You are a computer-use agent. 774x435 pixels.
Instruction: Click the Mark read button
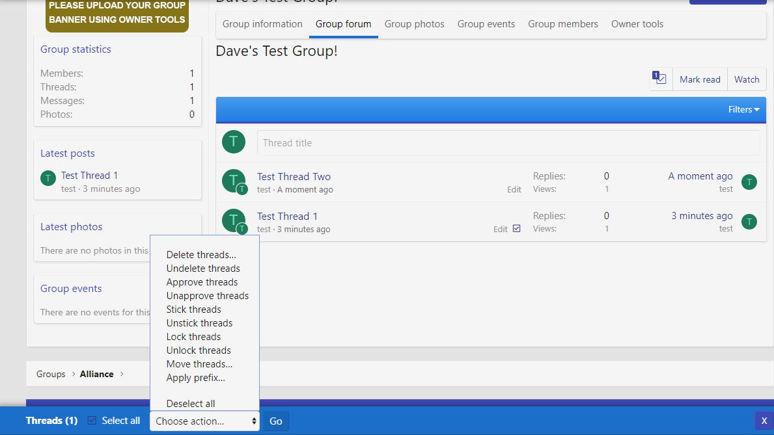pyautogui.click(x=700, y=79)
